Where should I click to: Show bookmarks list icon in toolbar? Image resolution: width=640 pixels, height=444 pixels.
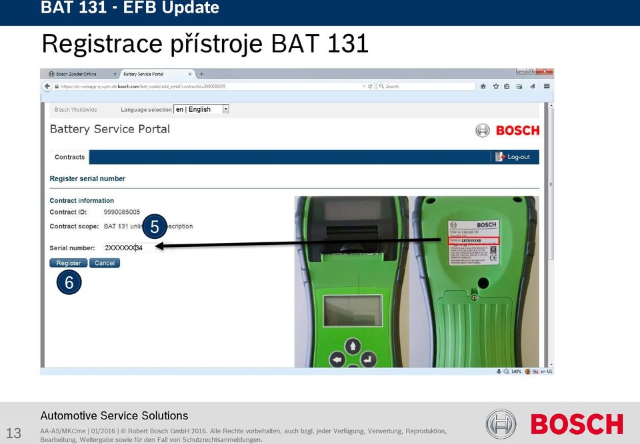tap(507, 86)
